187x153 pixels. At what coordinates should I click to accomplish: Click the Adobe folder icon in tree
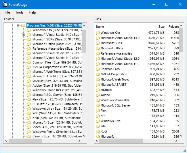(x=29, y=86)
